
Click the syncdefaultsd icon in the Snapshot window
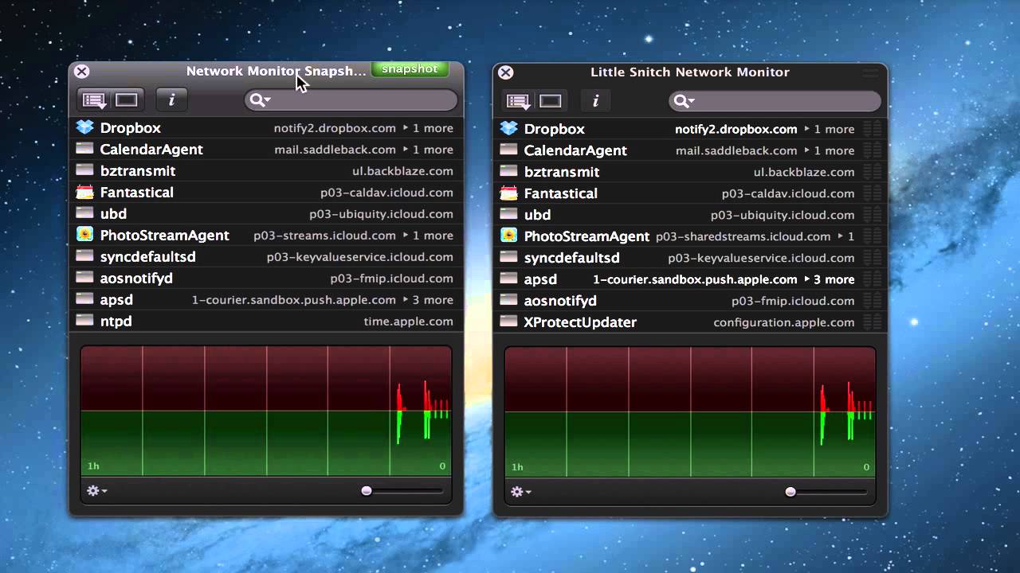[x=85, y=256]
